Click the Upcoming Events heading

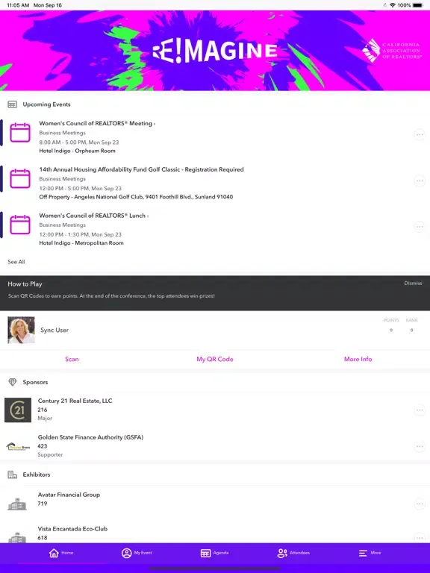pos(46,104)
